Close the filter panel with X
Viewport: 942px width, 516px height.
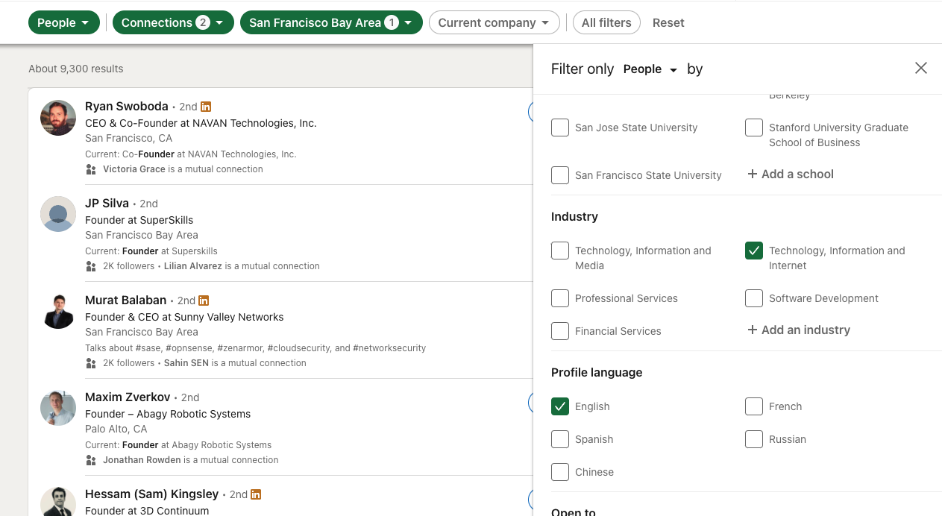click(x=921, y=68)
